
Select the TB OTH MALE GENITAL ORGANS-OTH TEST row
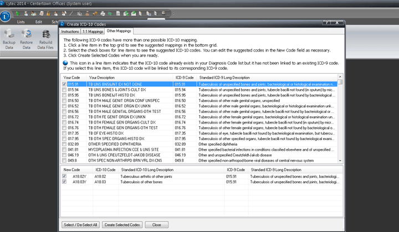[199, 111]
